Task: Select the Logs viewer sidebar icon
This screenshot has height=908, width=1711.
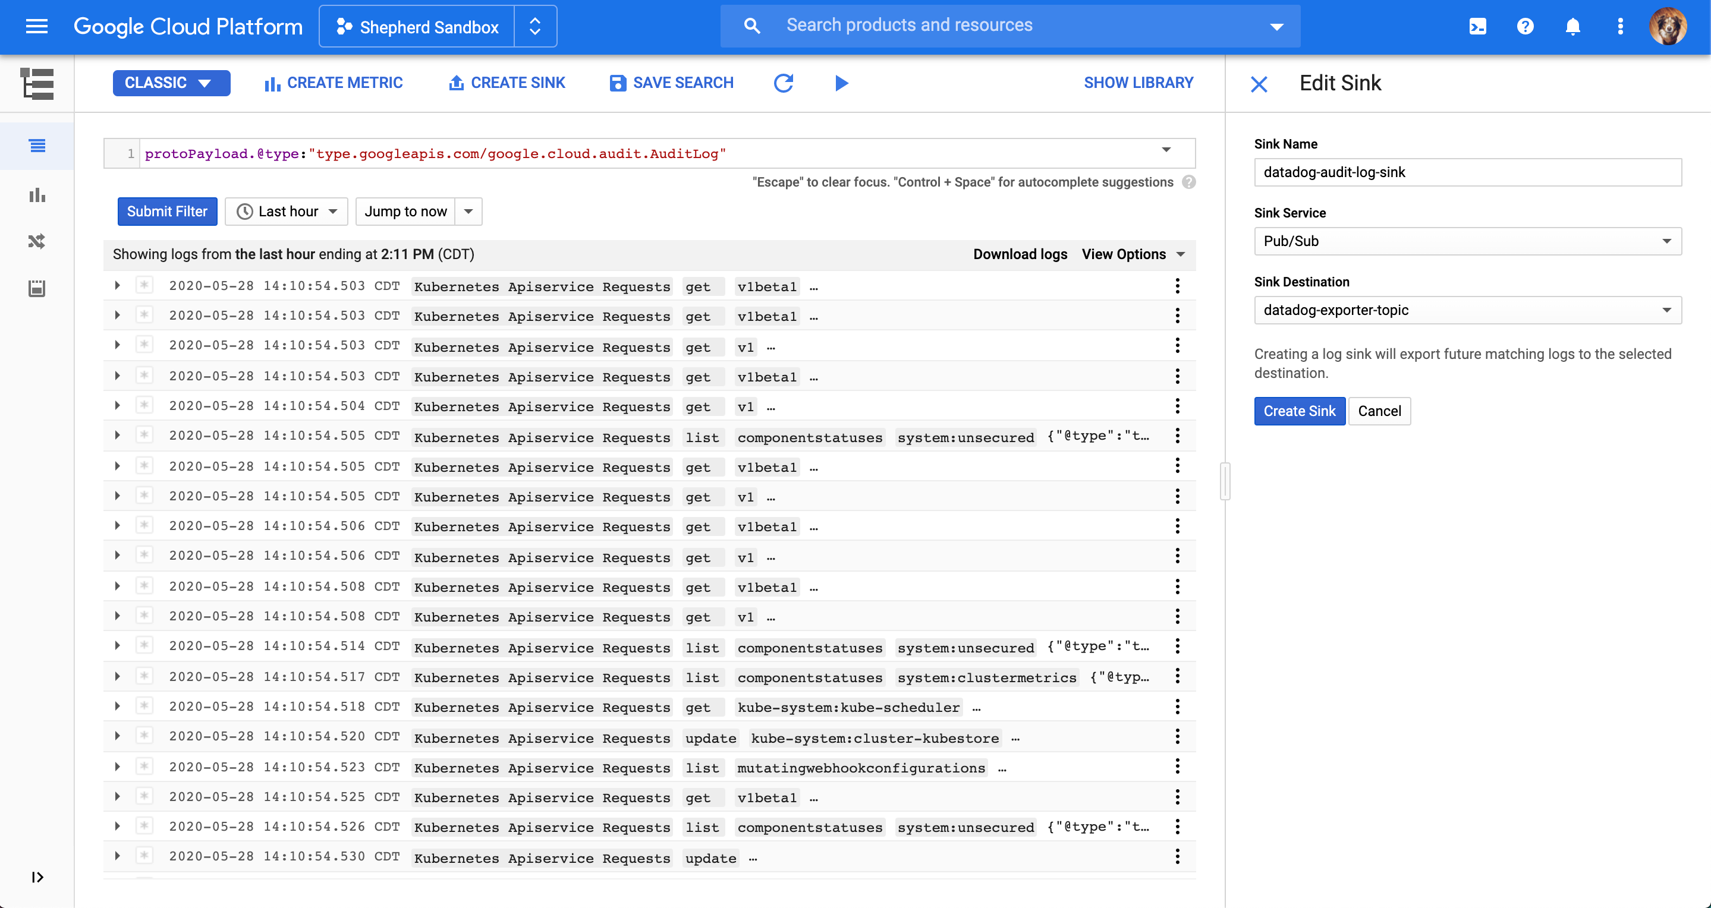Action: pyautogui.click(x=37, y=146)
